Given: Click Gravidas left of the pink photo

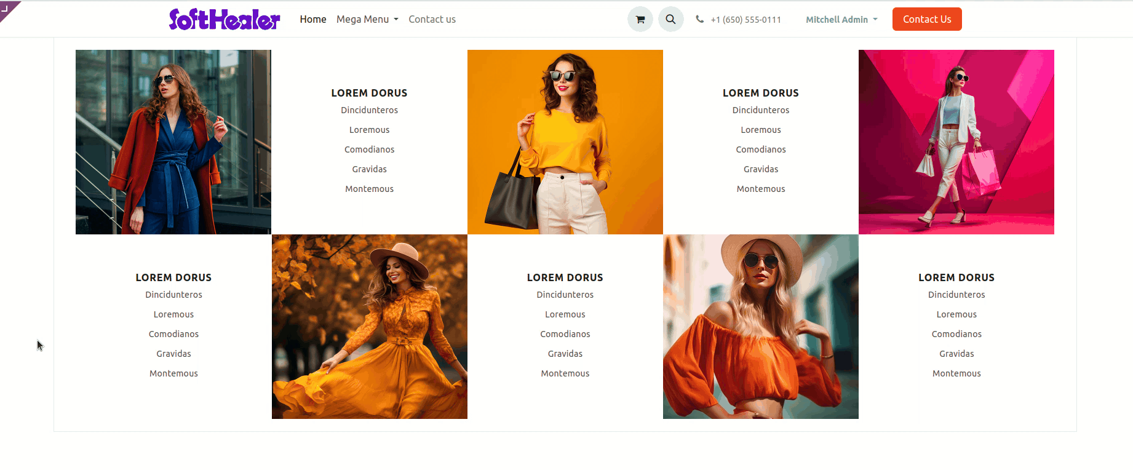Looking at the screenshot, I should pyautogui.click(x=761, y=169).
